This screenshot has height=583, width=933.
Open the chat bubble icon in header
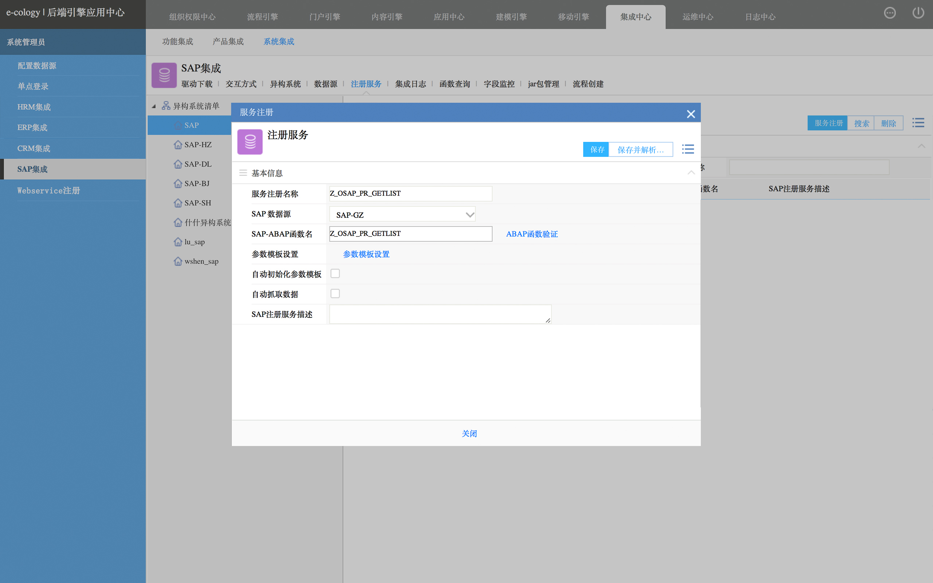[889, 13]
